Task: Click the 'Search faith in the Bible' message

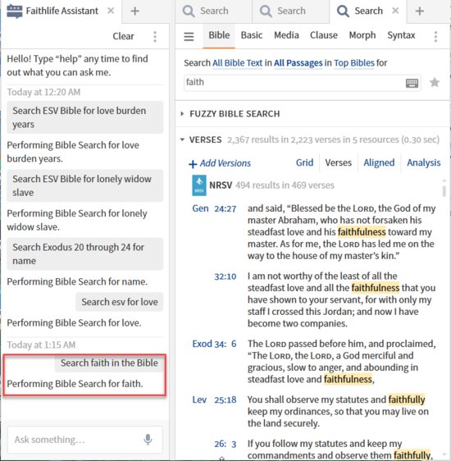Action: (109, 363)
